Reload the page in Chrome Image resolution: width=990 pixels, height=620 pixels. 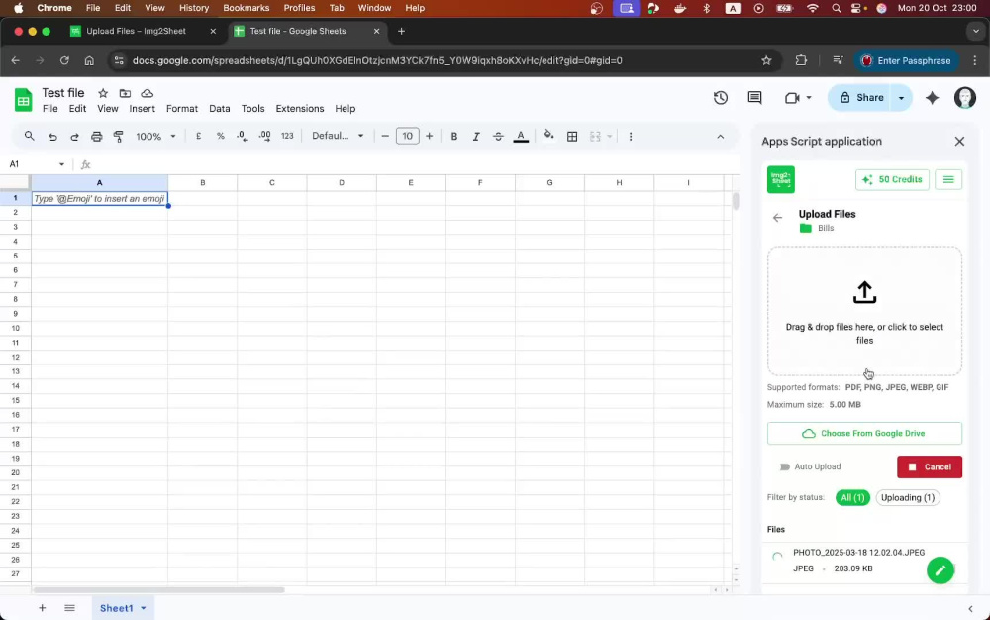click(64, 60)
